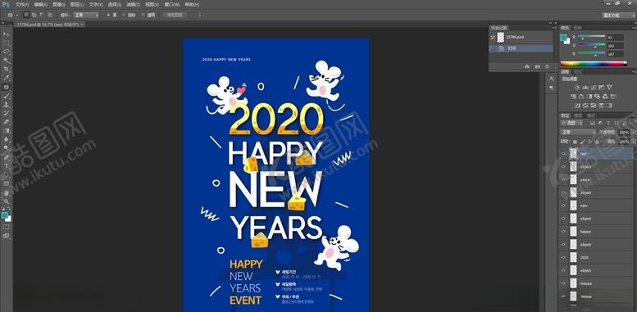Open the Edit menu
This screenshot has width=637, height=312.
[41, 4]
